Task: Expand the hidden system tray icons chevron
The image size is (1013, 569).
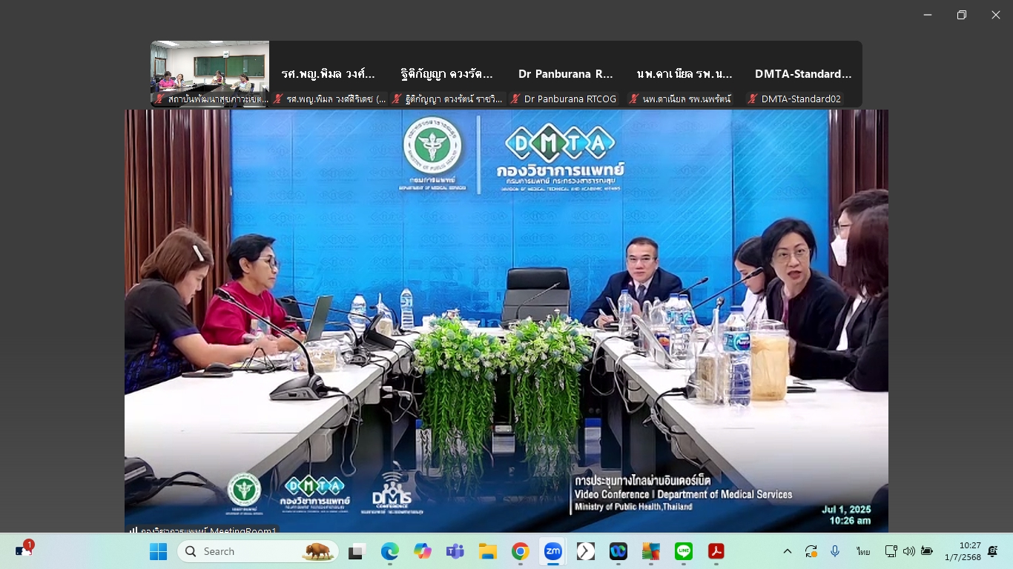Action: point(788,551)
